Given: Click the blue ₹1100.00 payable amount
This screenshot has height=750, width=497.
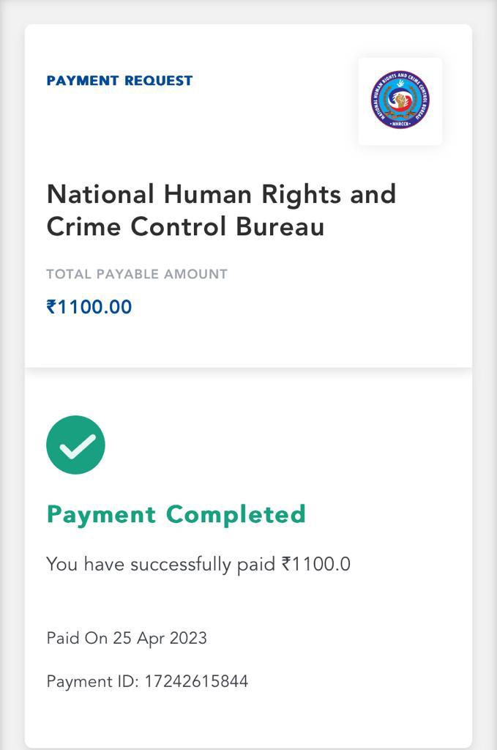Looking at the screenshot, I should click(x=89, y=307).
